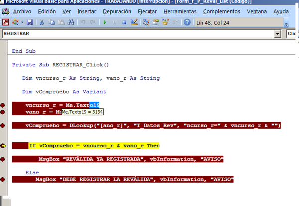Click the 'vbInformation' argument in first MsgBox
Viewport: 299px width, 206px height.
pyautogui.click(x=172, y=159)
